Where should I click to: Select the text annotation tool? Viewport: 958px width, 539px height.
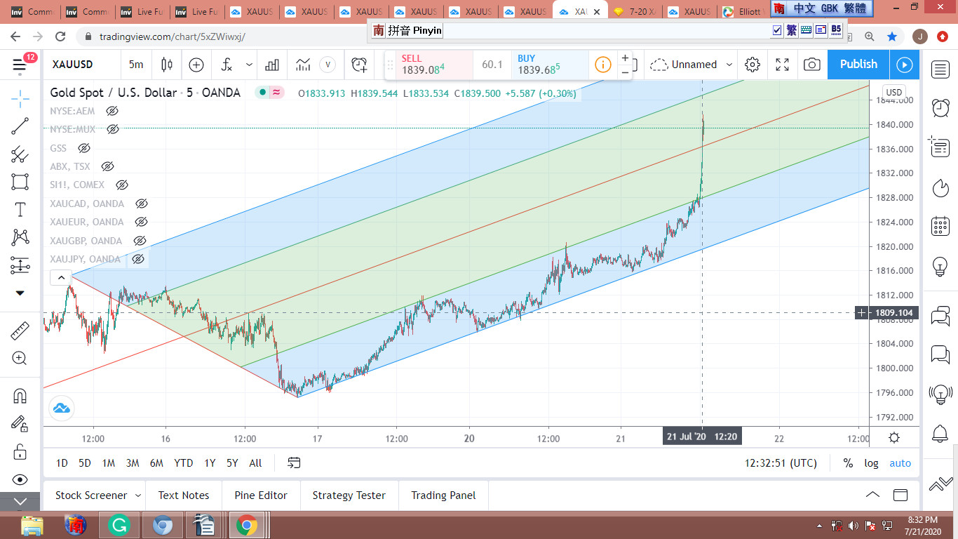tap(20, 210)
